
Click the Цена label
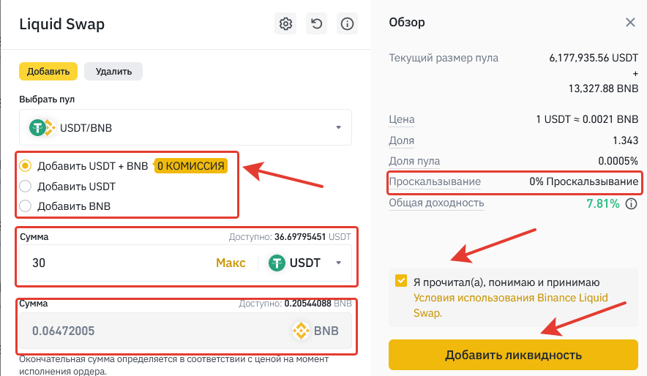[x=402, y=119]
